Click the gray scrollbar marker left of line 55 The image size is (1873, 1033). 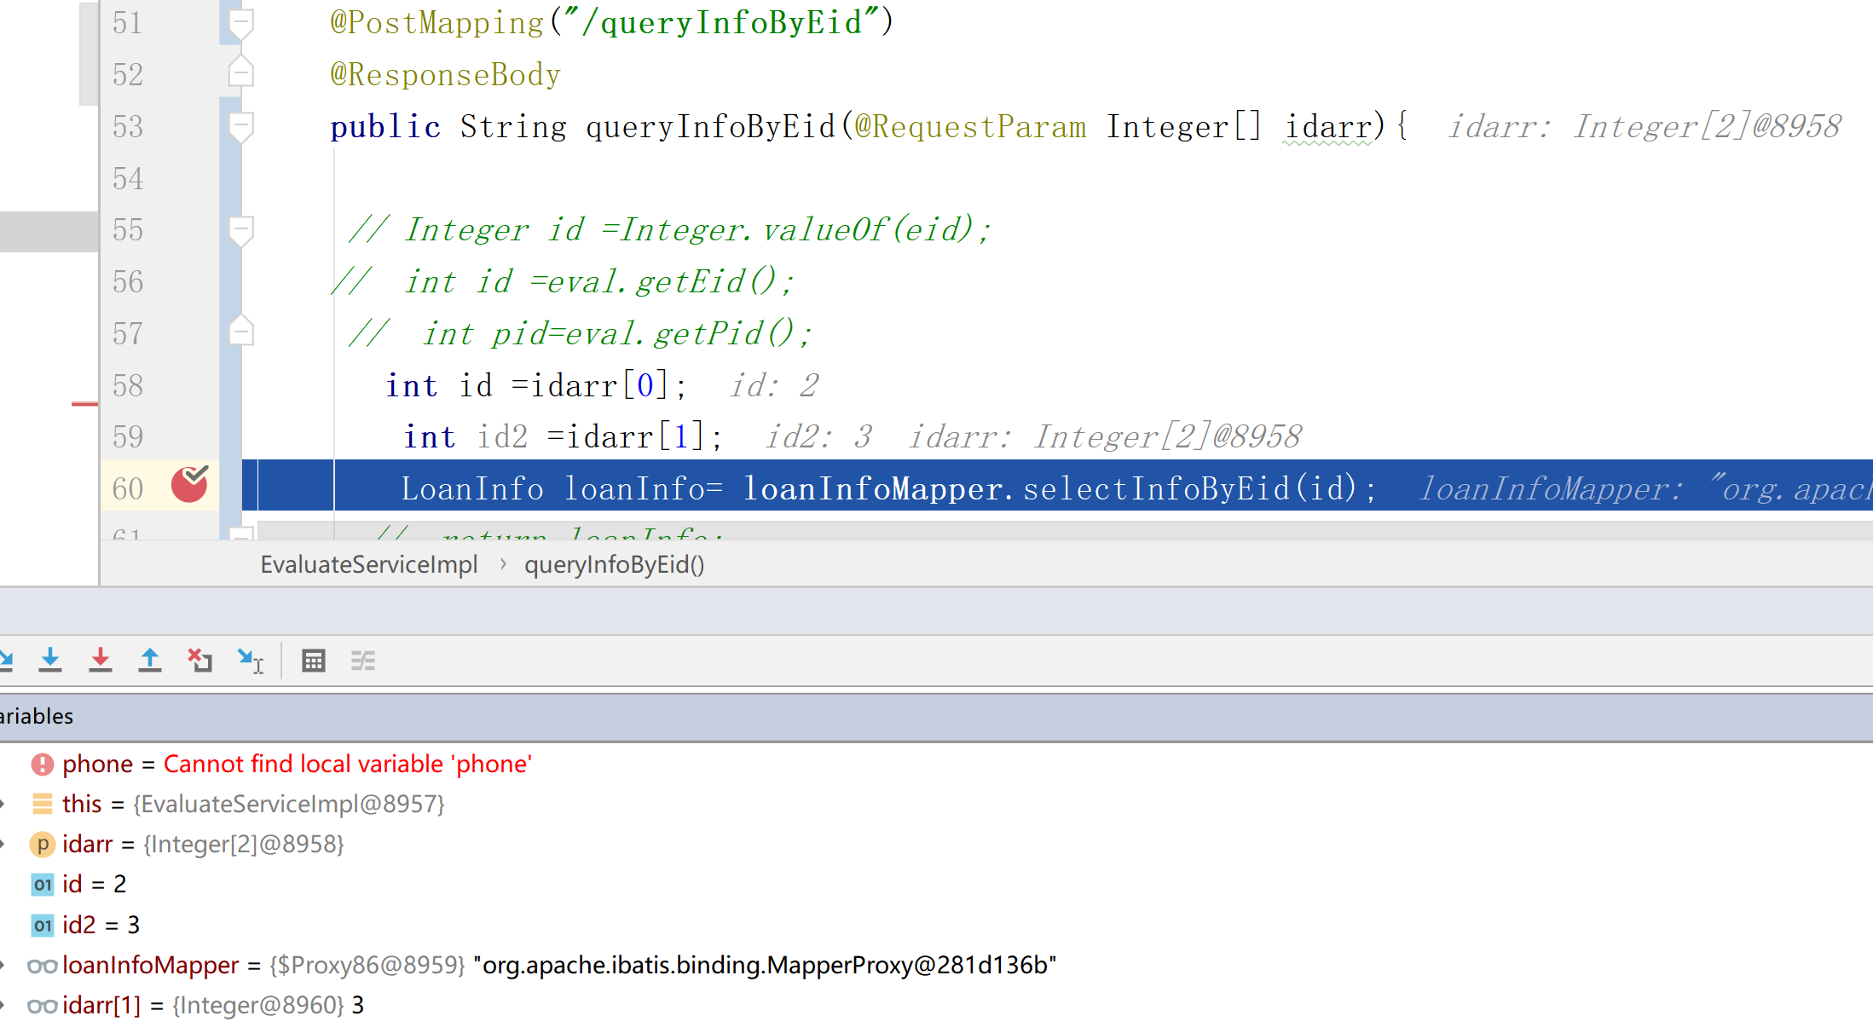tap(49, 231)
